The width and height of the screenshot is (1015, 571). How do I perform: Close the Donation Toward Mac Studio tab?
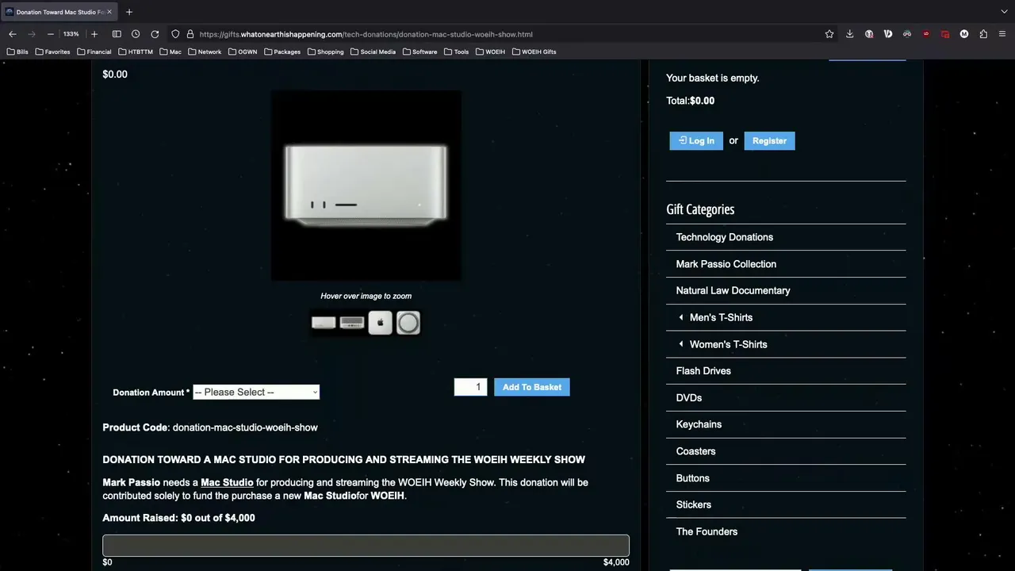click(x=109, y=12)
